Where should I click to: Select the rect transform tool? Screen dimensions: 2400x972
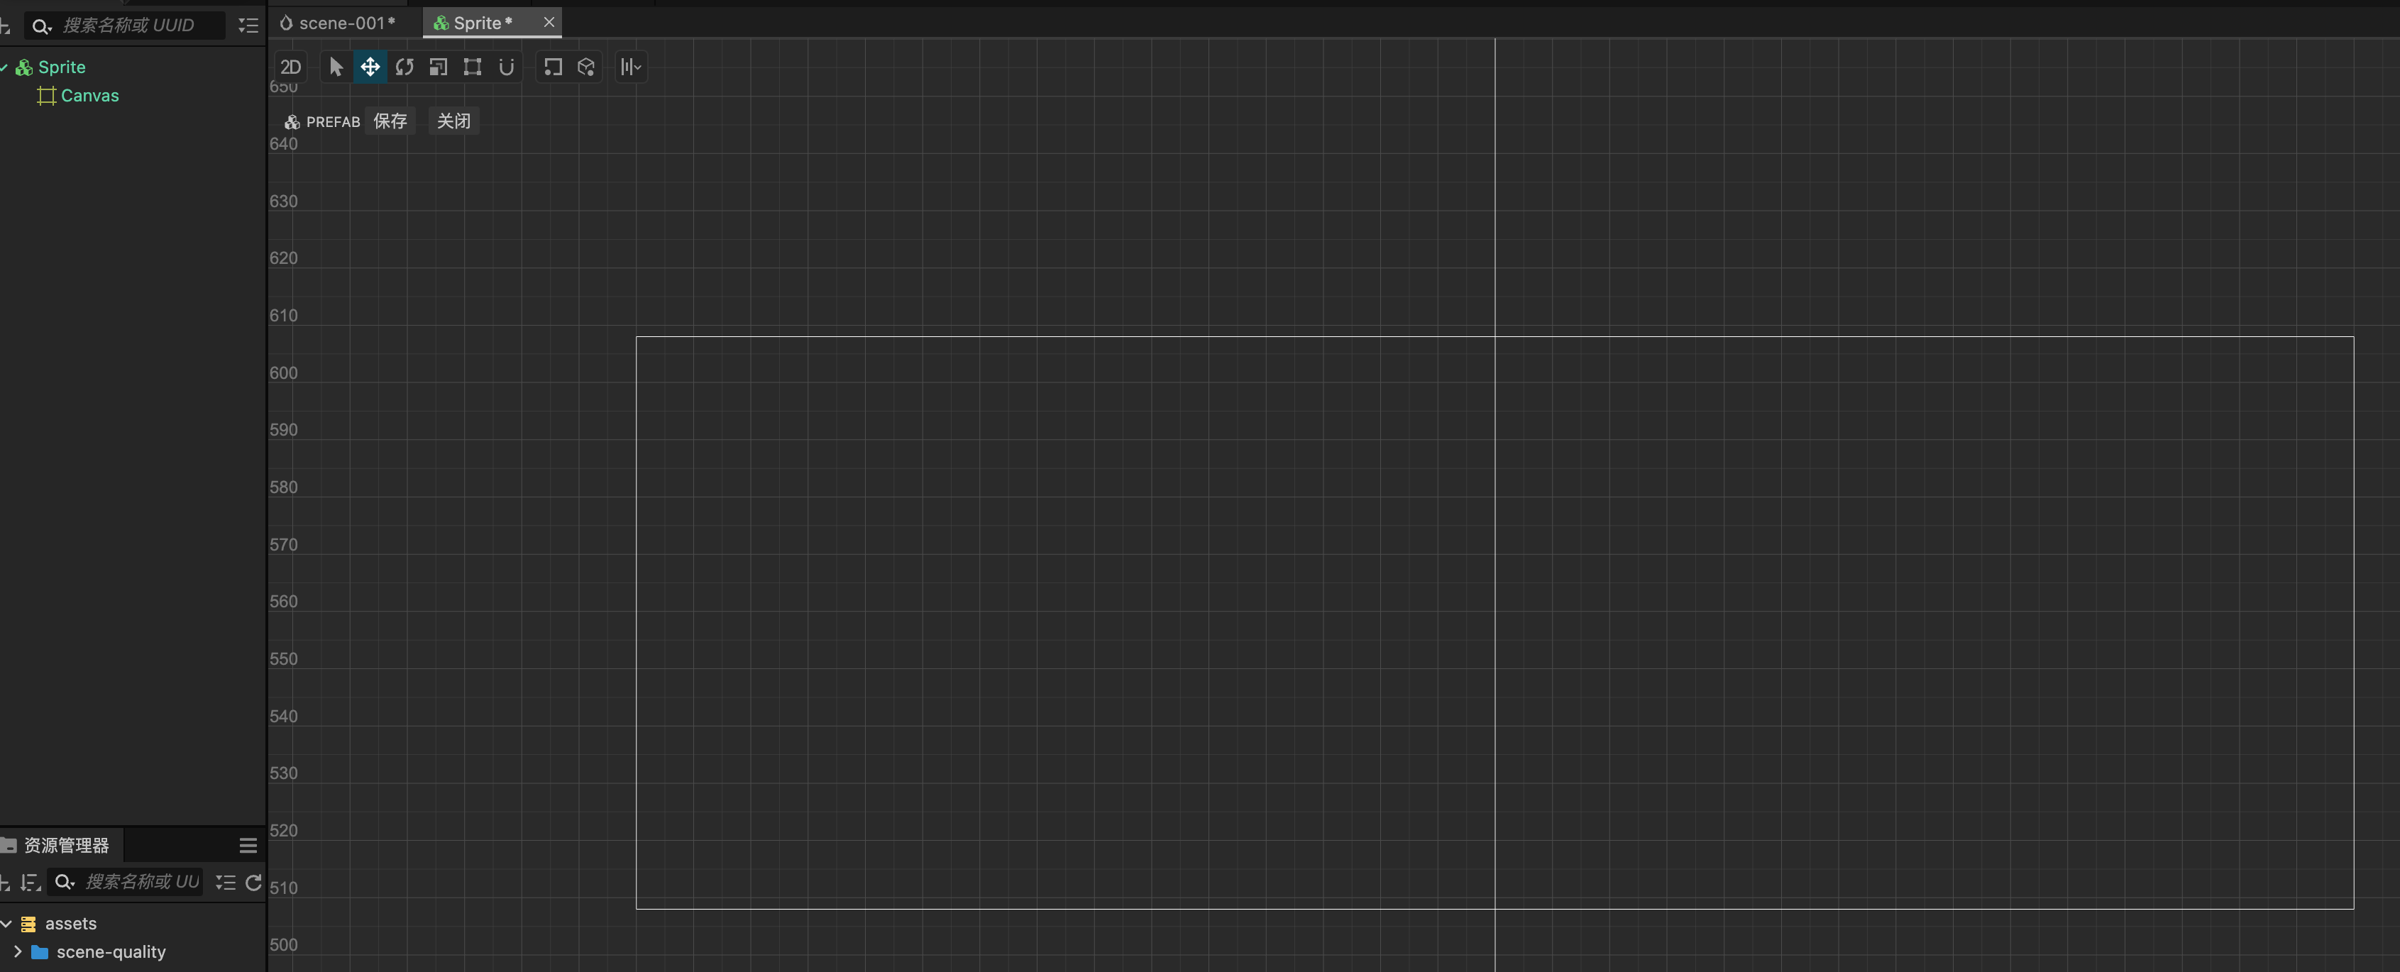pos(473,67)
